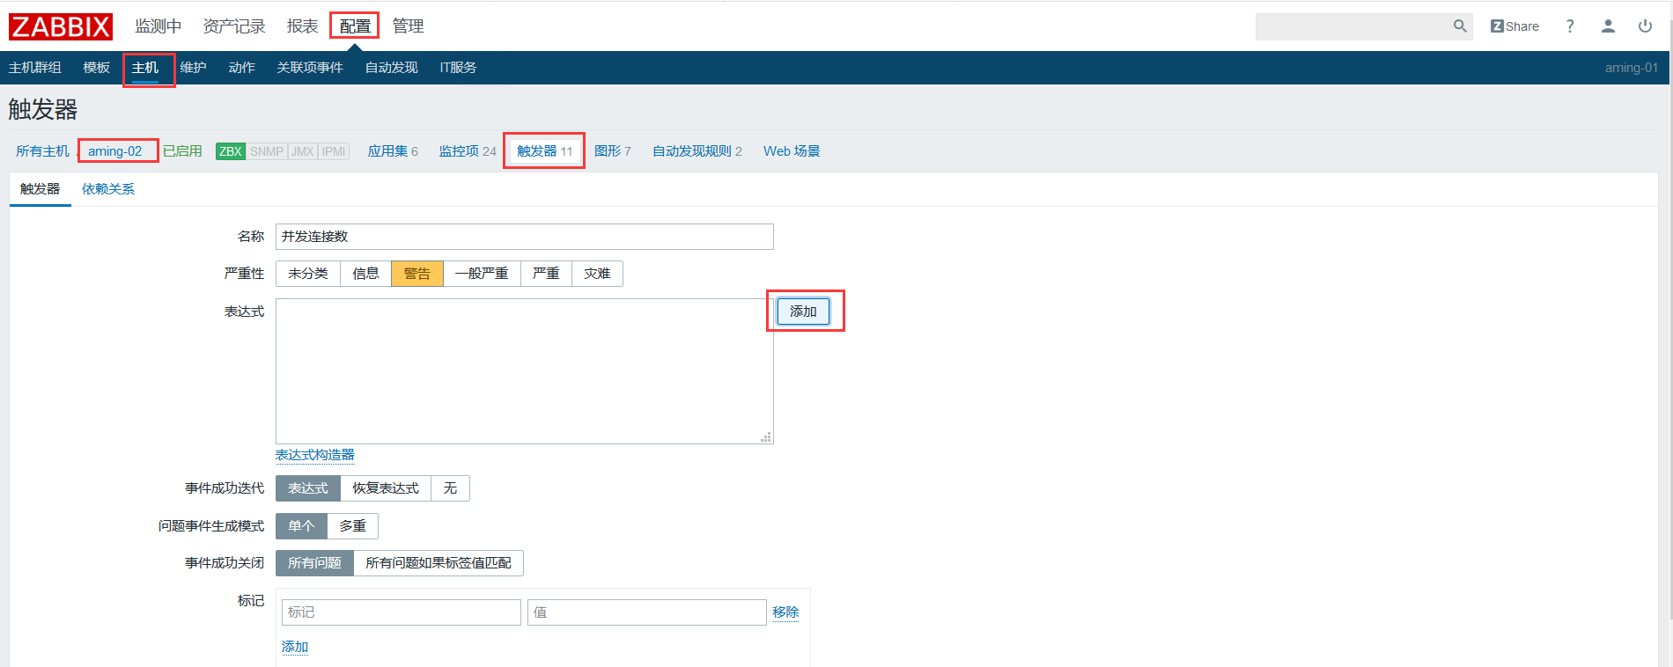Set severity to 灾难
This screenshot has height=667, width=1673.
tap(597, 274)
